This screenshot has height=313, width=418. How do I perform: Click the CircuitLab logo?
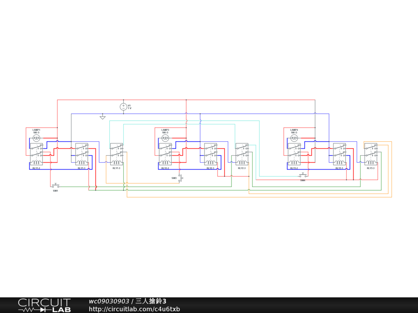[44, 305]
